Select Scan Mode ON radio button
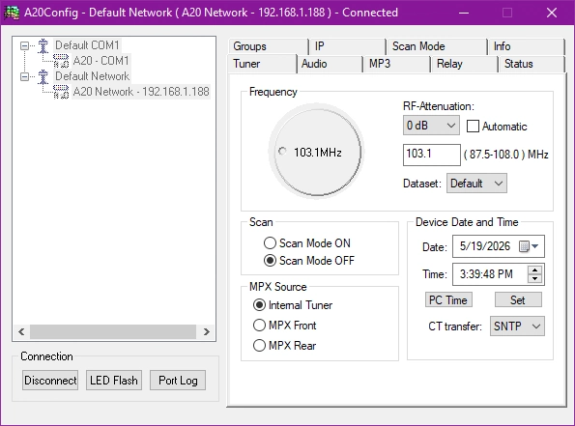 click(270, 243)
